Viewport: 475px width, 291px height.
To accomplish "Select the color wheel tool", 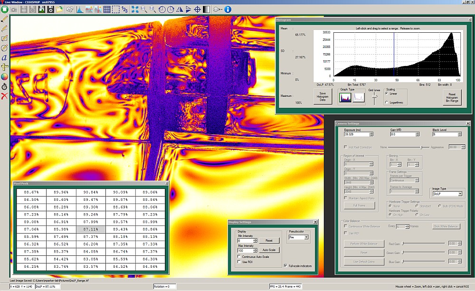I will 5,76.
